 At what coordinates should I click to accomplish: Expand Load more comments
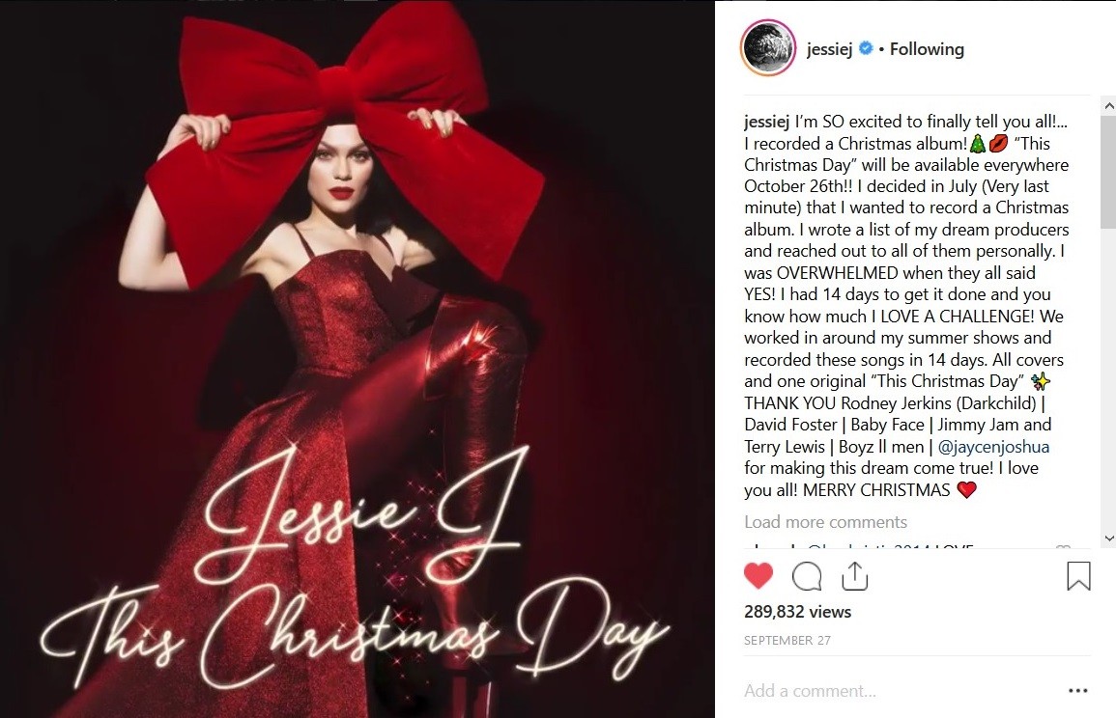[x=825, y=522]
